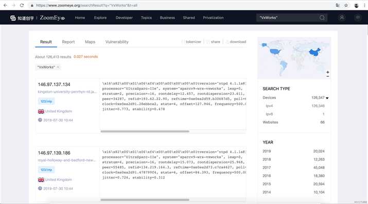Filter results by year 2017
This screenshot has width=368, height=204.
267,168
